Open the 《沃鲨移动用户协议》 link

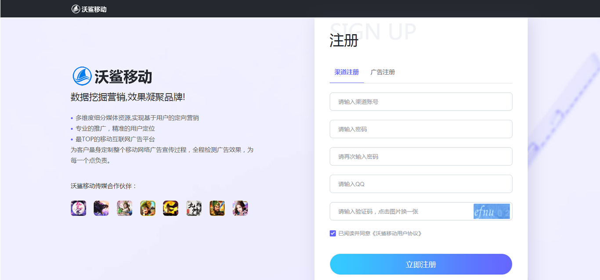pos(397,233)
